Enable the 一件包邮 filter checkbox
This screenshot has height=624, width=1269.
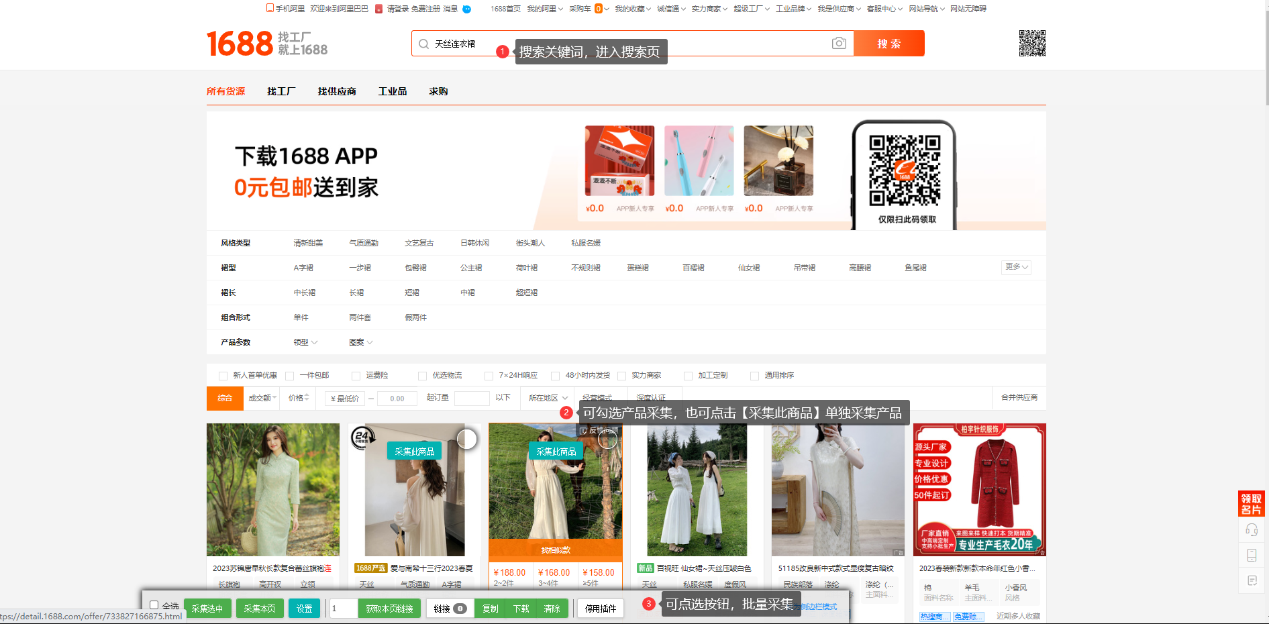point(289,376)
